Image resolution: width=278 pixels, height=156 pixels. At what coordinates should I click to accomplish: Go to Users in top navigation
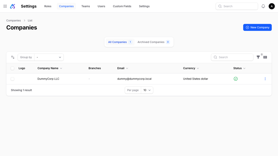tap(102, 6)
